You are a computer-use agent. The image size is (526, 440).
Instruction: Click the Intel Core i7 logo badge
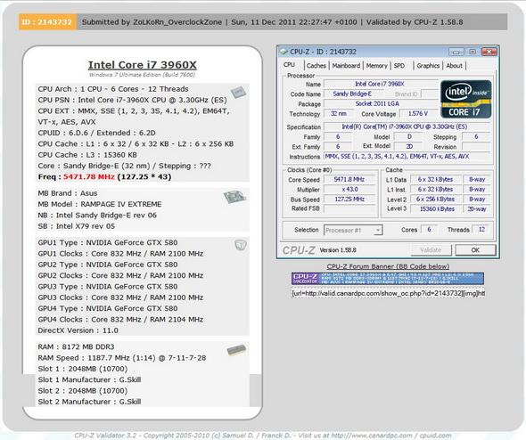point(465,99)
